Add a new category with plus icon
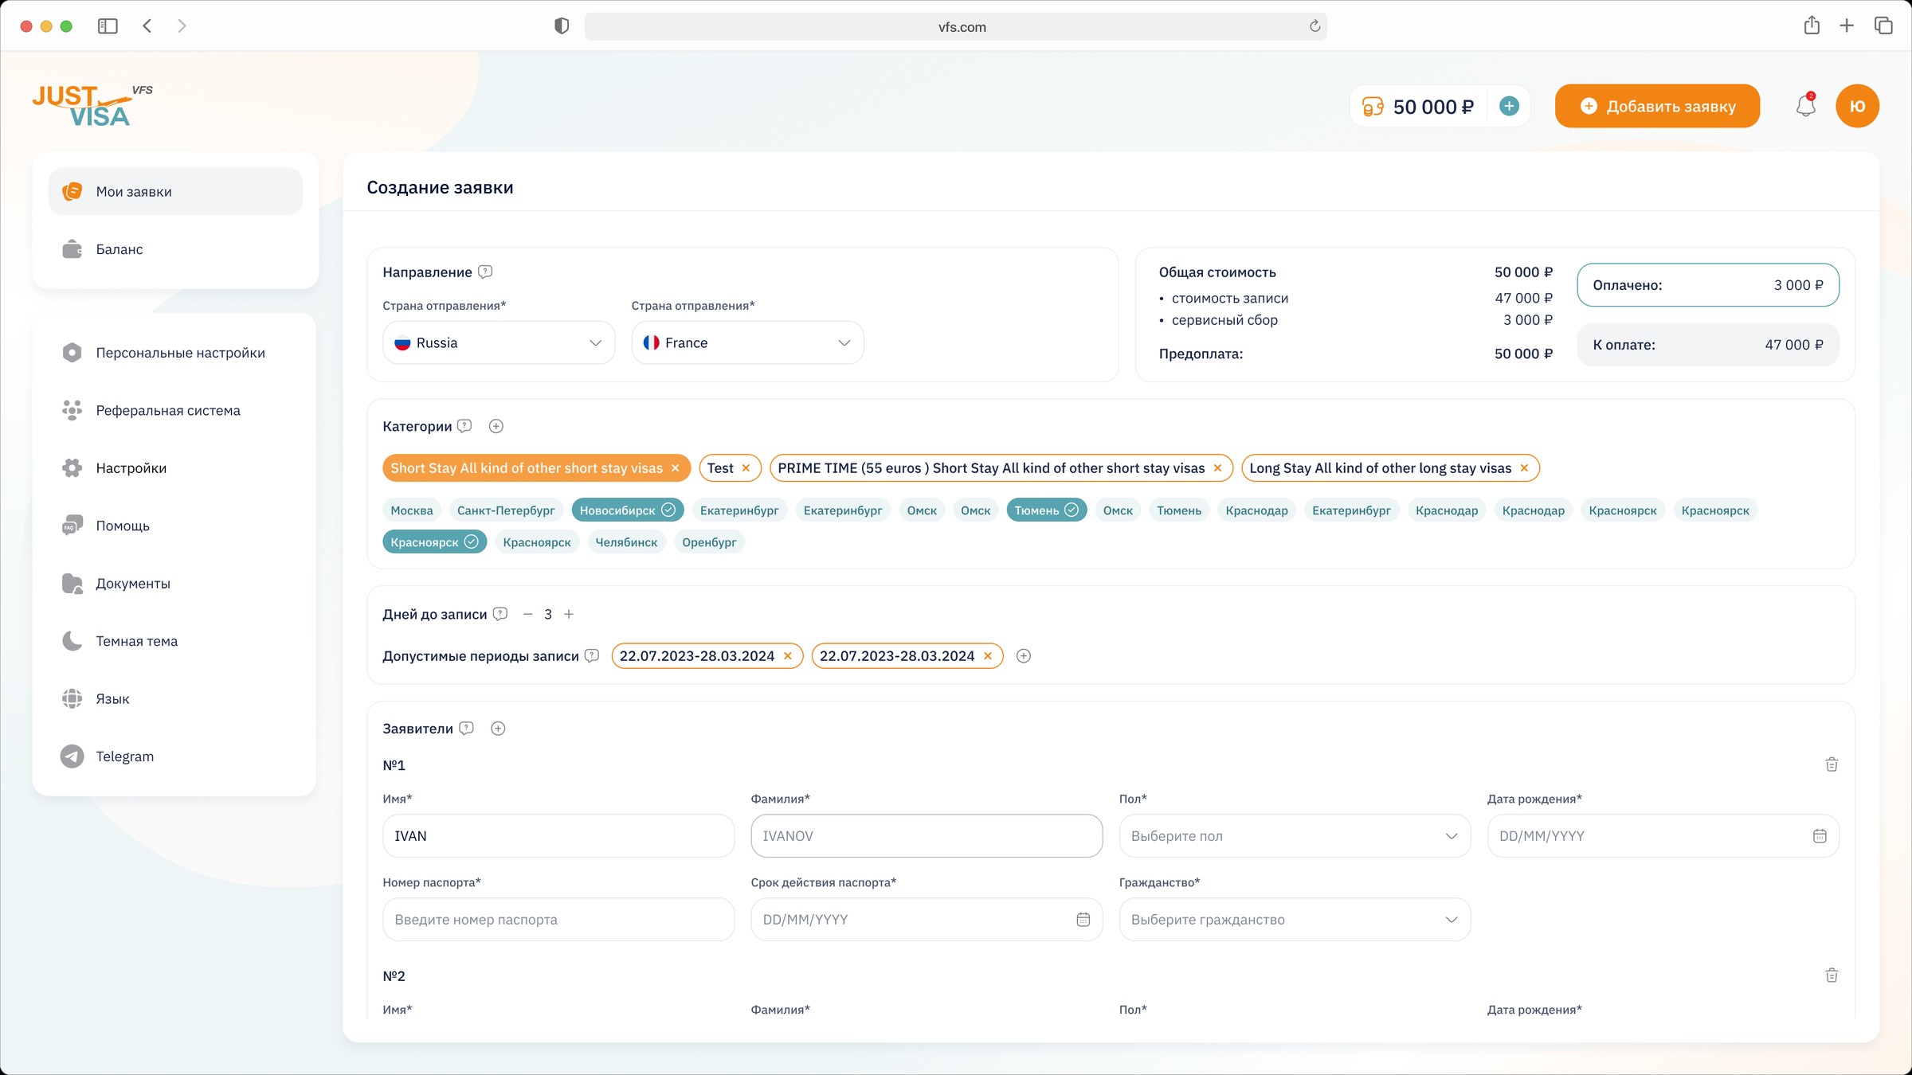Viewport: 1912px width, 1075px height. coord(496,426)
